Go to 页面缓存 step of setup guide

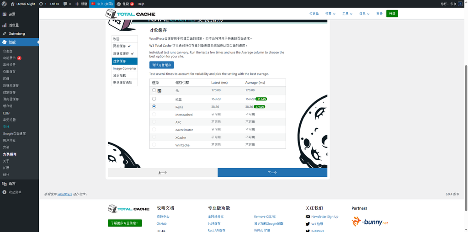(125, 46)
